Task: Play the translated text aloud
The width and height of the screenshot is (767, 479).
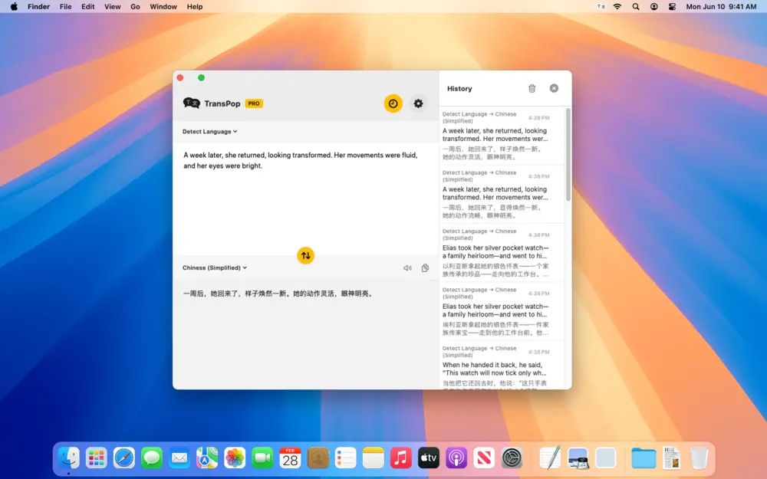Action: (x=407, y=267)
